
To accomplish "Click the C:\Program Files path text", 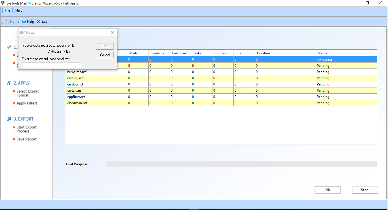I will tap(59, 52).
